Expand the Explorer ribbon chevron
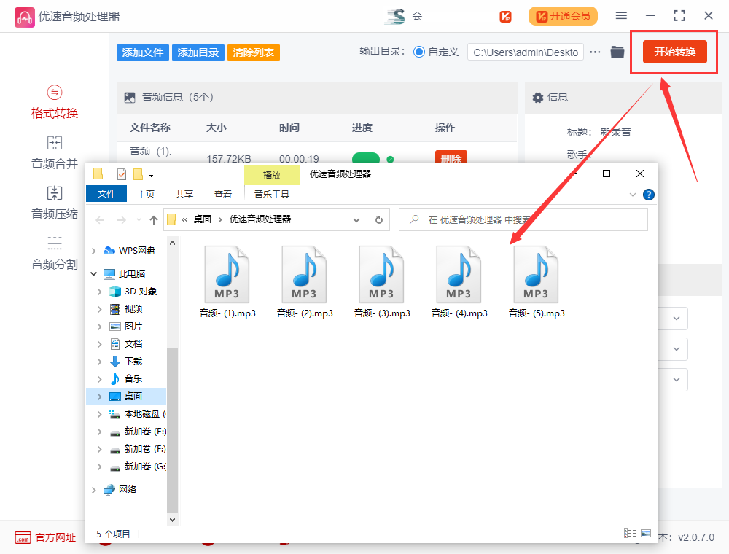The height and width of the screenshot is (554, 729). (x=633, y=195)
